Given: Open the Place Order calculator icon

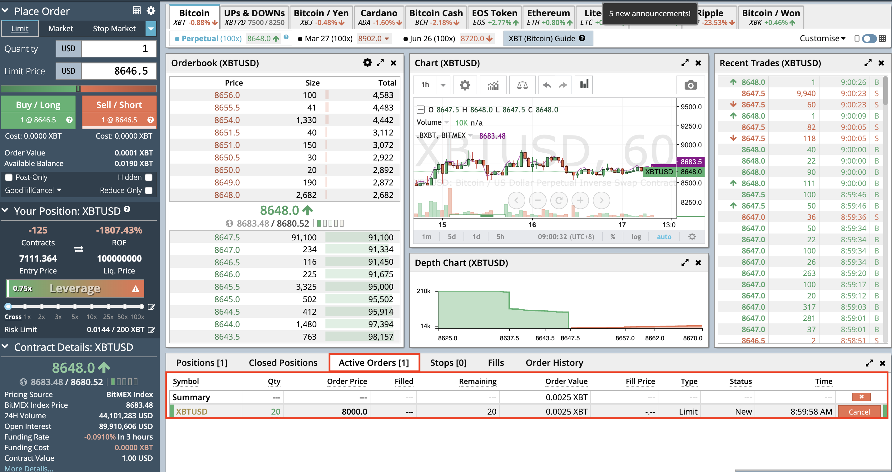Looking at the screenshot, I should point(137,10).
